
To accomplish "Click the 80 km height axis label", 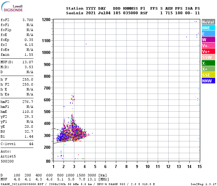I will pos(48,161).
